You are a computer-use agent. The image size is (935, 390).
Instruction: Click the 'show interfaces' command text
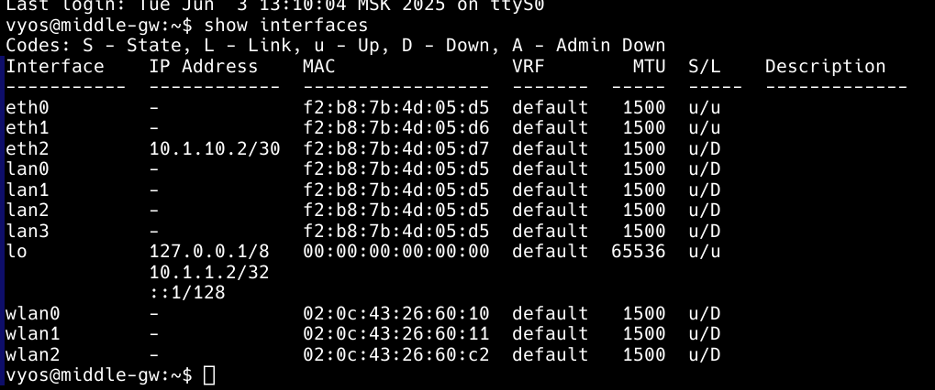(x=285, y=25)
